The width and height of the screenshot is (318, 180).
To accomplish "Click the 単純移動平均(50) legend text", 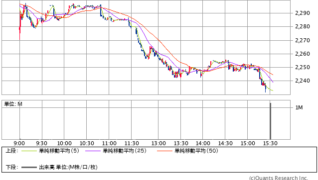I will click(x=196, y=151).
